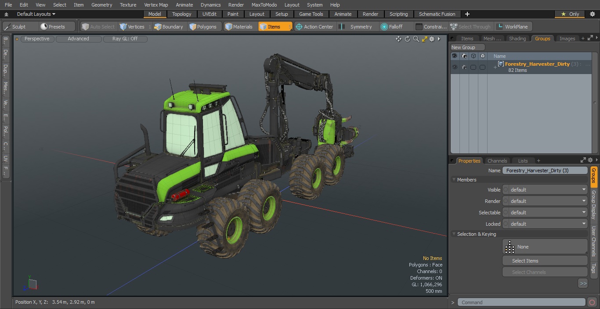This screenshot has width=600, height=309.
Task: Click the viewport rotate icon
Action: coord(407,39)
